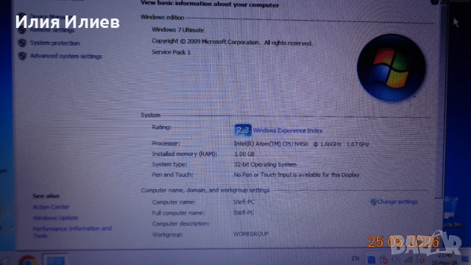Select the Intel Atom N450 processor value

click(x=301, y=144)
